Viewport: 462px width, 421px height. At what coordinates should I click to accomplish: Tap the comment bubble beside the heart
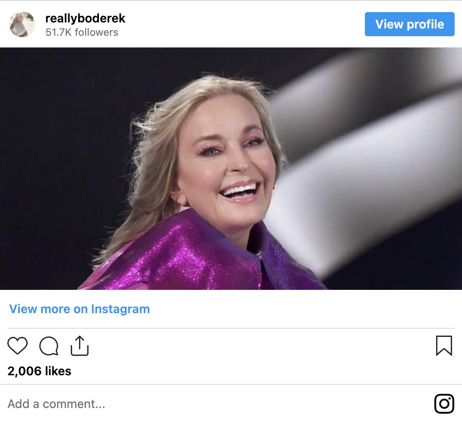pyautogui.click(x=49, y=346)
